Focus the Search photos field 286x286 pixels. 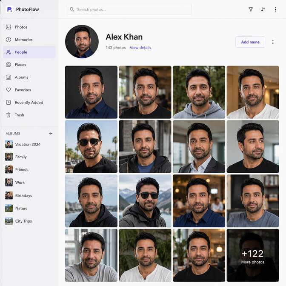pyautogui.click(x=129, y=9)
